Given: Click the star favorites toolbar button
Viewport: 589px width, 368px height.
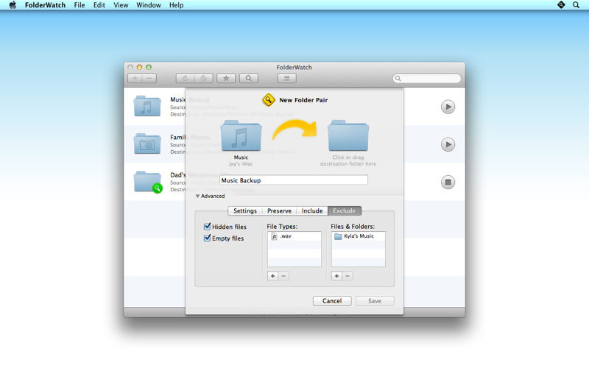Looking at the screenshot, I should (x=226, y=78).
